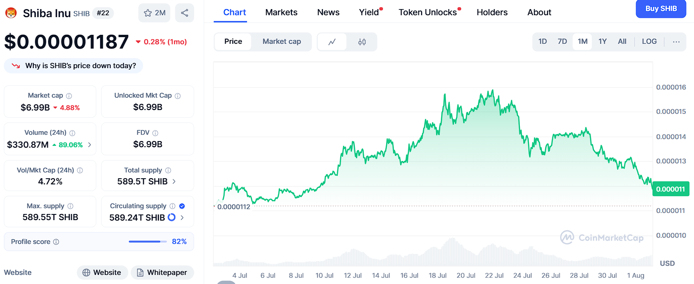Select Market cap chart mode
The image size is (694, 284).
[282, 41]
